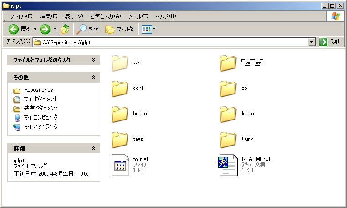The width and height of the screenshot is (347, 208).
Task: Select the format file icon
Action: 120,165
